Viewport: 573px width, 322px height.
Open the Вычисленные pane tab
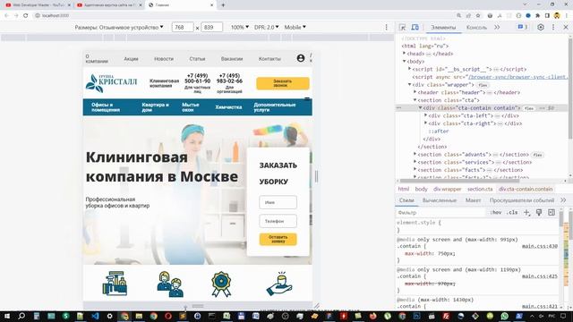tap(440, 200)
